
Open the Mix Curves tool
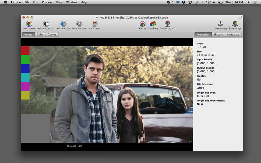(x=94, y=24)
